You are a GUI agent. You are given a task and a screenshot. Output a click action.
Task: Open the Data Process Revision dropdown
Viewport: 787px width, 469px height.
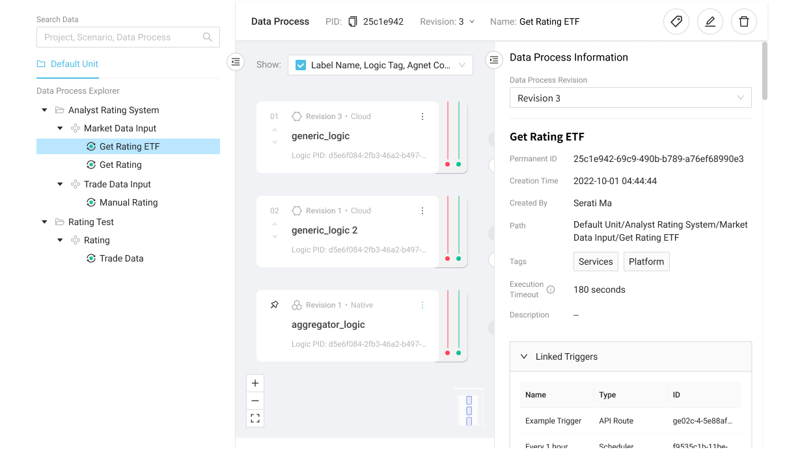tap(630, 98)
